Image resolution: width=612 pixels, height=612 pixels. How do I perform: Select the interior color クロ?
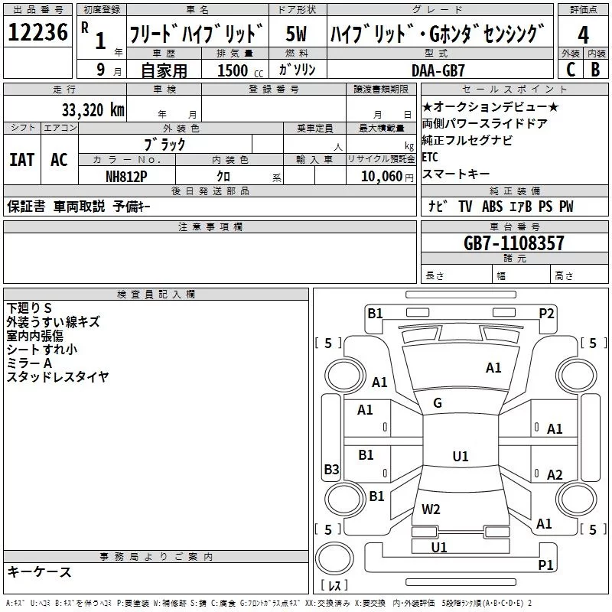coord(223,177)
